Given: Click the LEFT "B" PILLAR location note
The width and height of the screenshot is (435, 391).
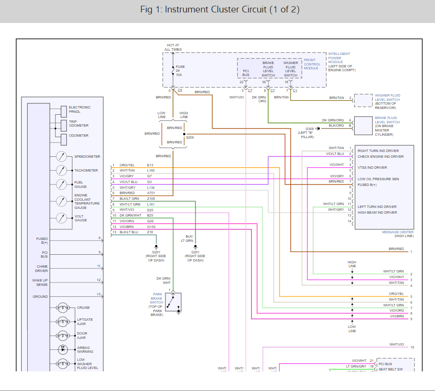Looking at the screenshot, I should coord(306,135).
